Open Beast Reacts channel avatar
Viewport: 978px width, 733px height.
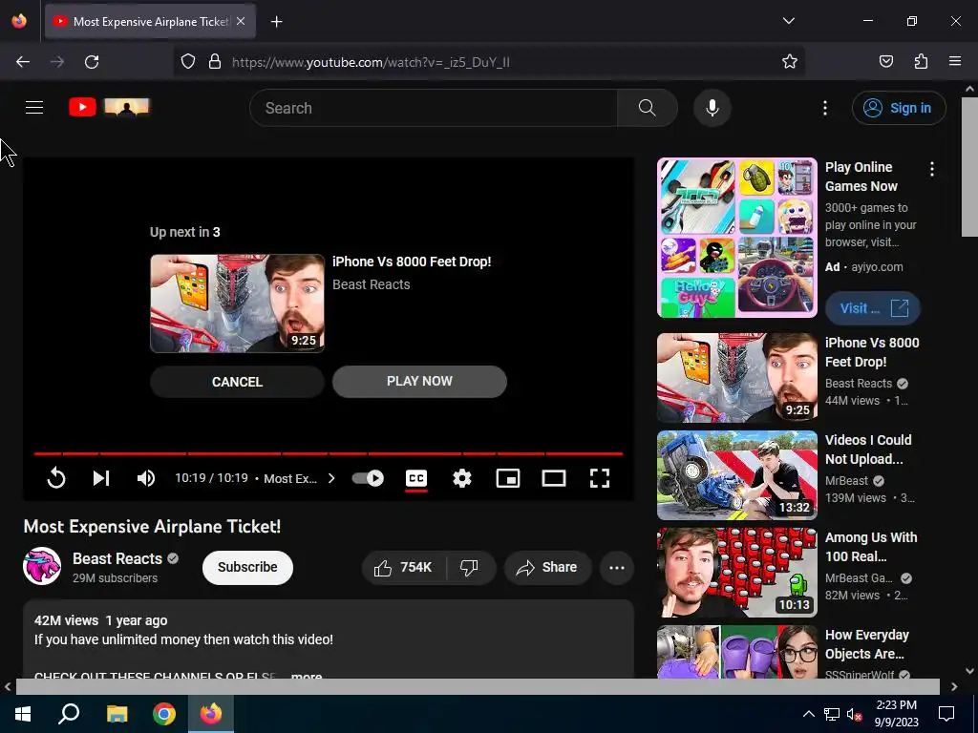[42, 566]
